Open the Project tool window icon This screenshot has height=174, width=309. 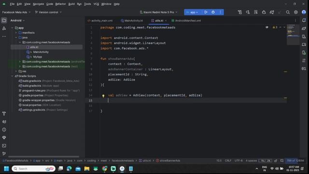point(4,20)
